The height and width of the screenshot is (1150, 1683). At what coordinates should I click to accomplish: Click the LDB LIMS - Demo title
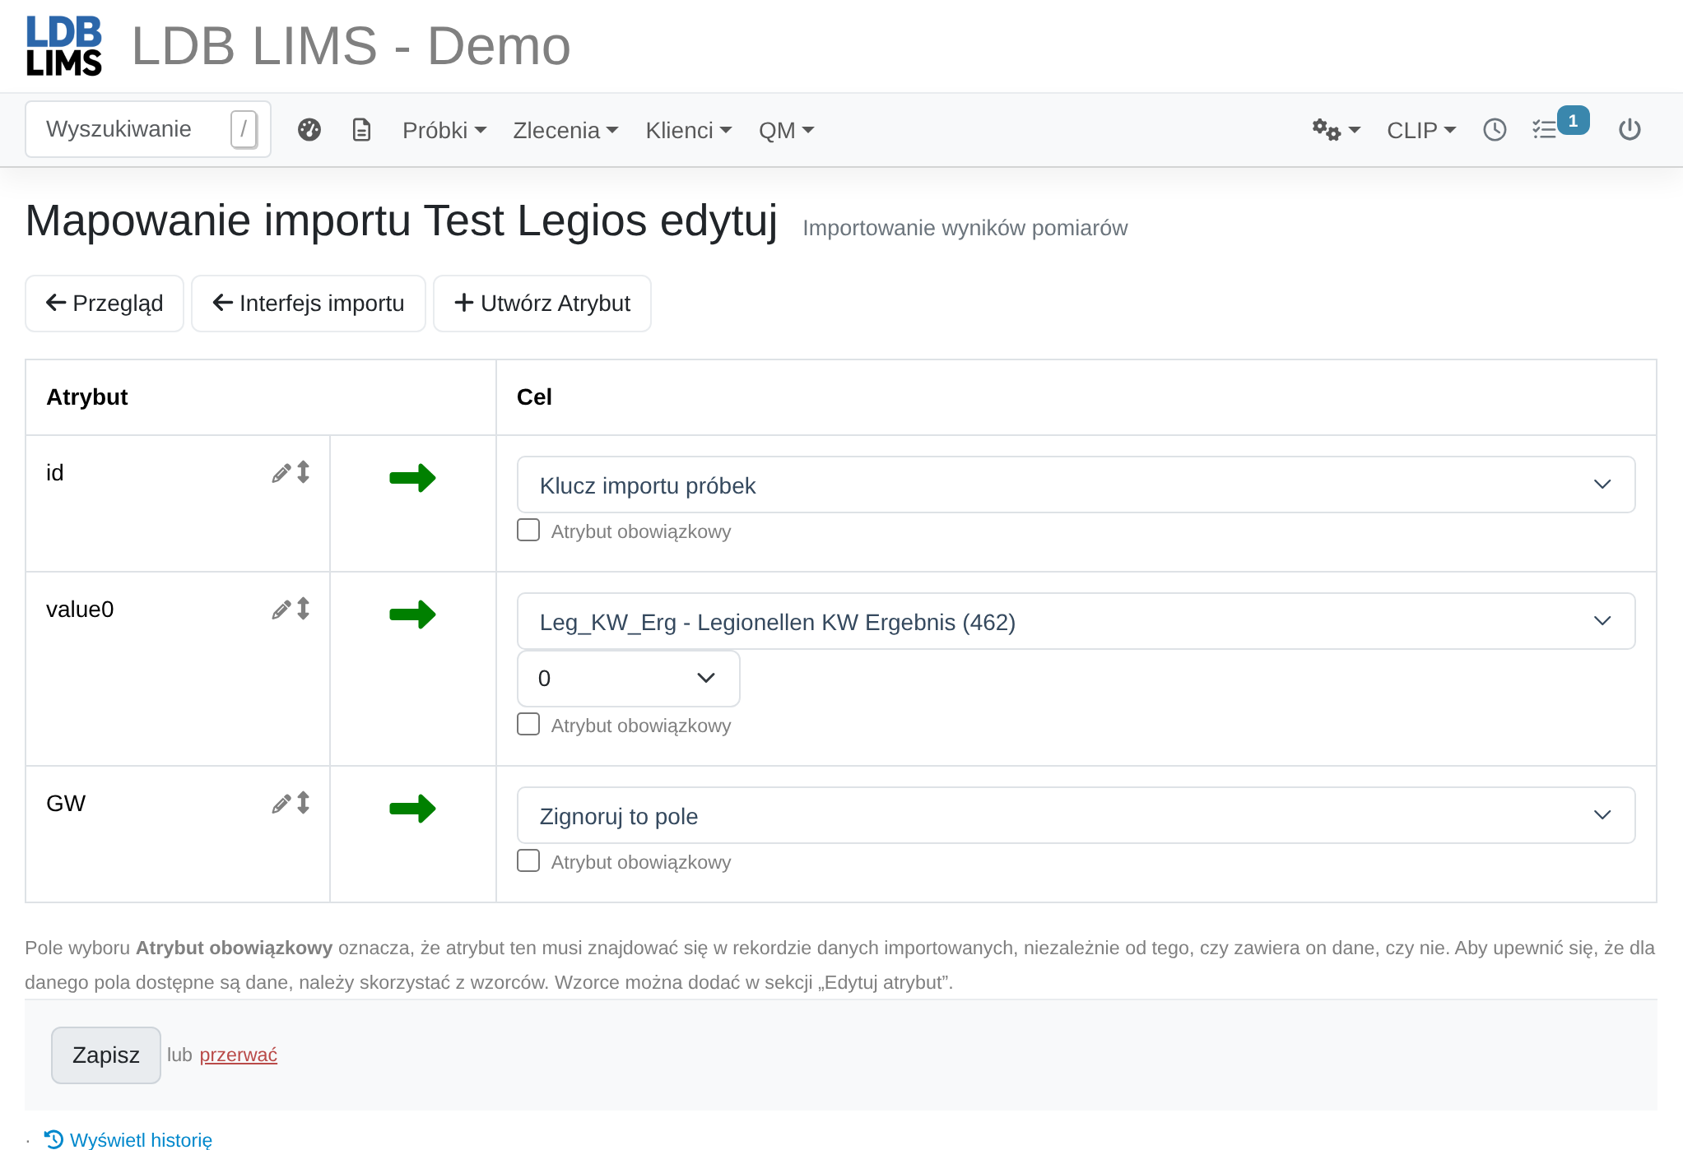point(351,46)
